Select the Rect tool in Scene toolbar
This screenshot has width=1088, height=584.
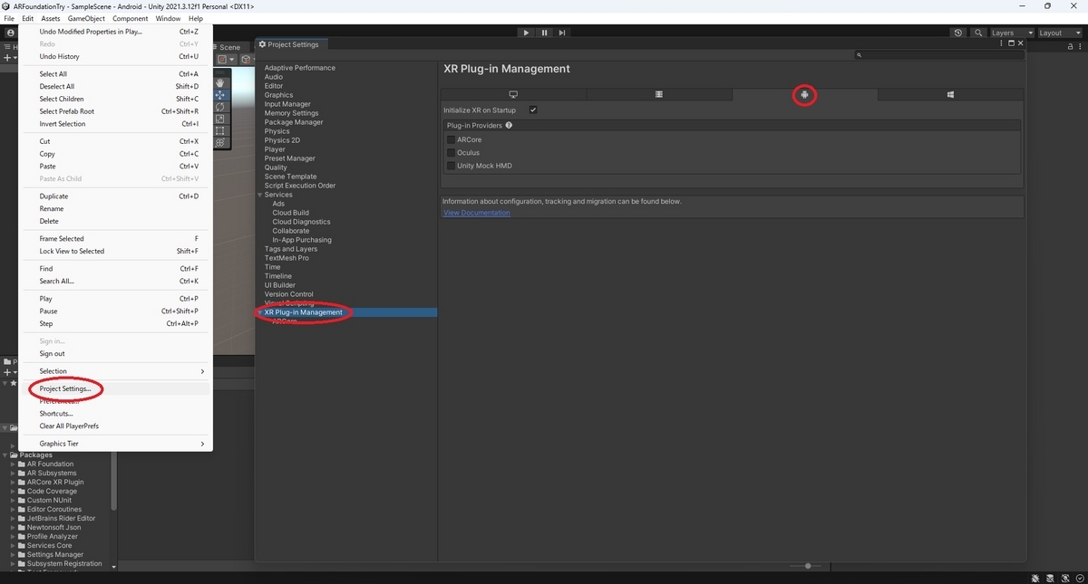[219, 130]
